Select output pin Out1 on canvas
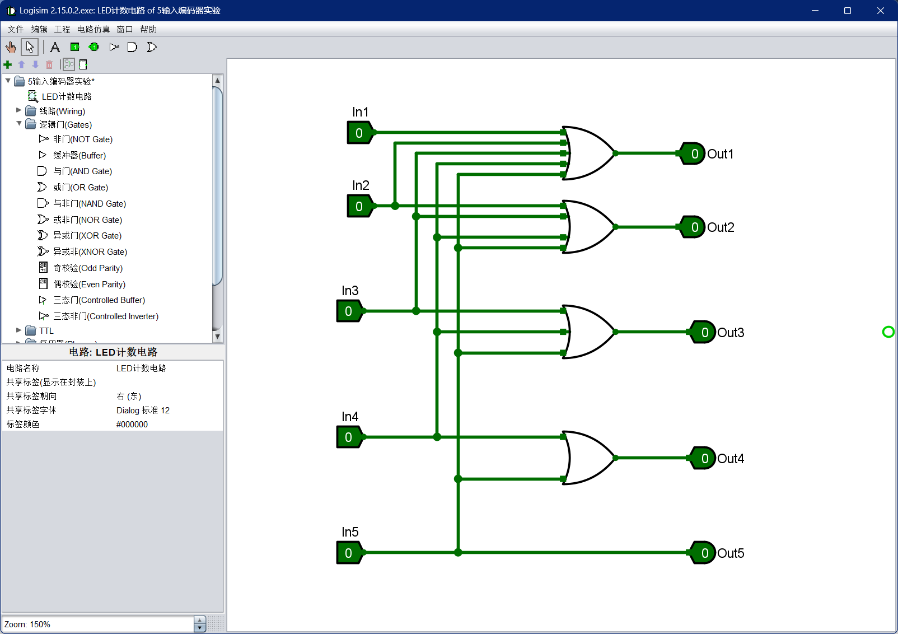 [x=693, y=153]
